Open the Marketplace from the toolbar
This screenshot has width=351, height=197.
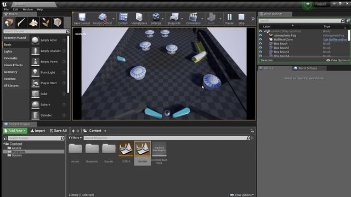pyautogui.click(x=139, y=19)
